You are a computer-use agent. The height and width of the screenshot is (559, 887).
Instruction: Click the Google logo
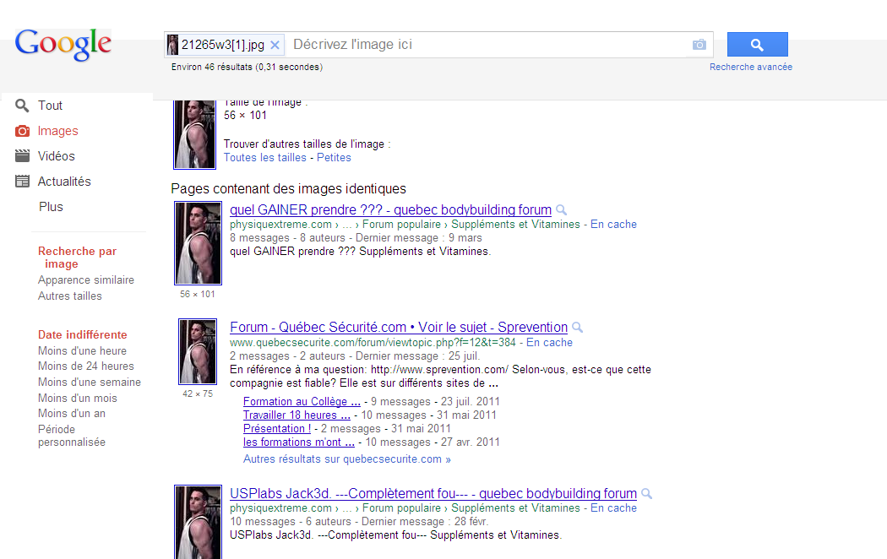(x=63, y=44)
